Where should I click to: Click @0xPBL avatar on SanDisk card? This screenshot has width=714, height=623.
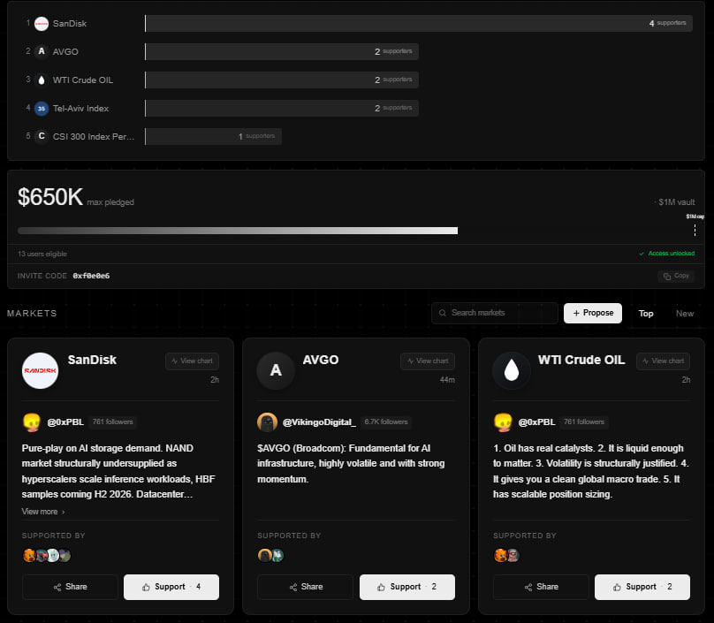(32, 422)
